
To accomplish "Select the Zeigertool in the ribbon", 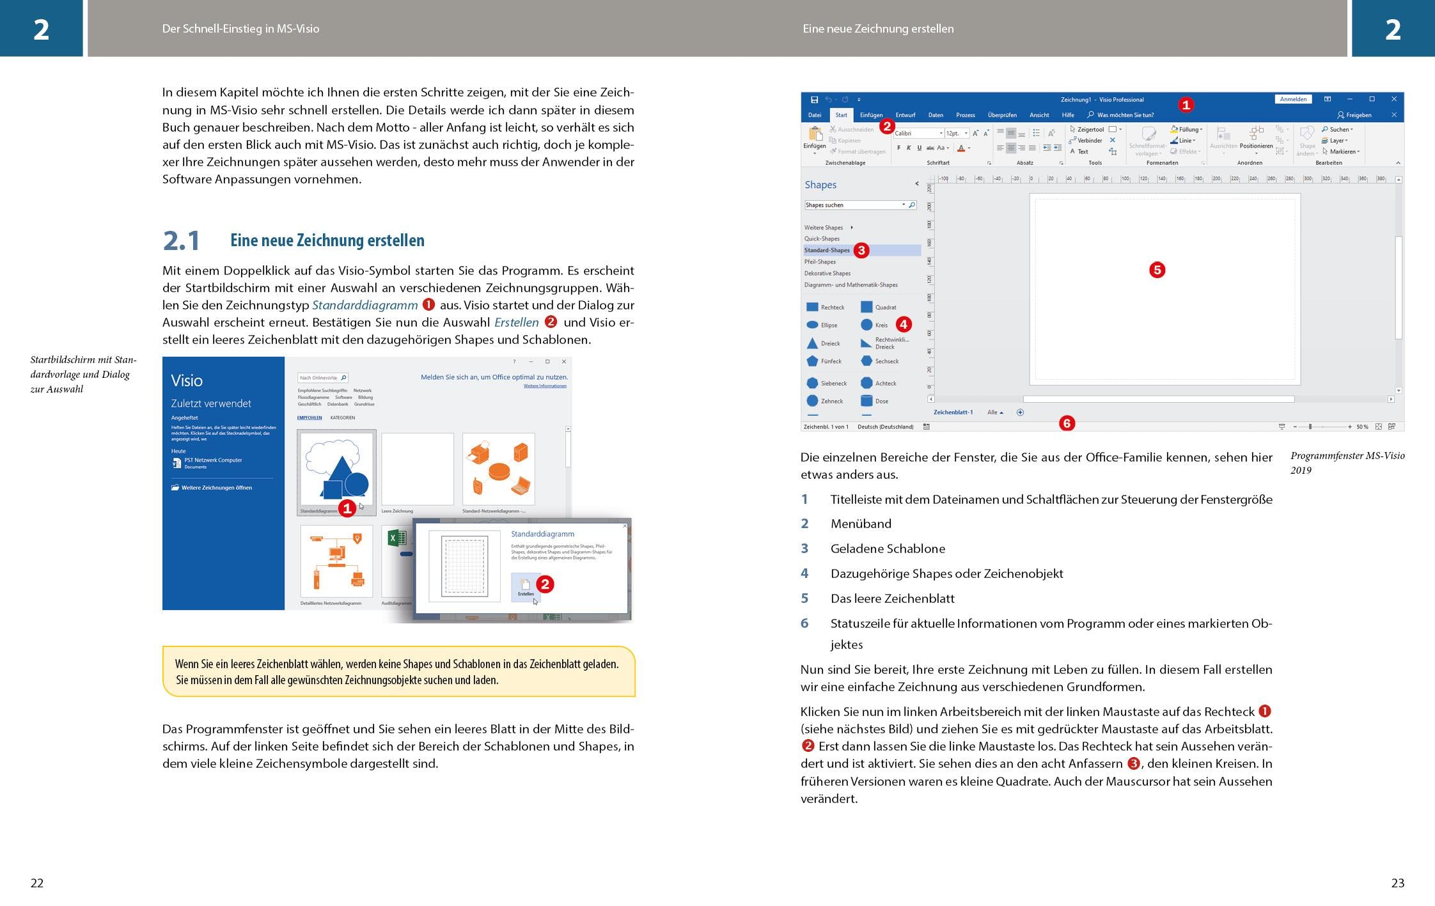I will (x=1090, y=129).
